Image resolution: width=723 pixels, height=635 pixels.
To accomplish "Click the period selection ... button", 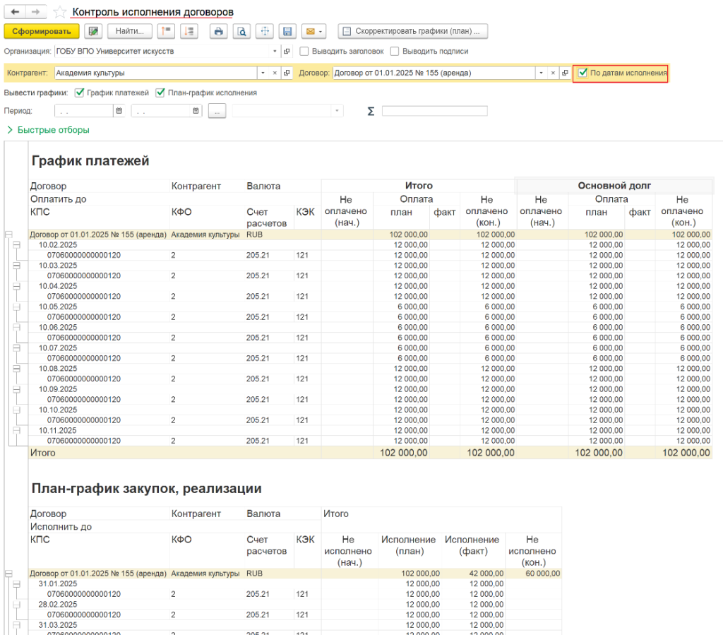I will (x=217, y=111).
